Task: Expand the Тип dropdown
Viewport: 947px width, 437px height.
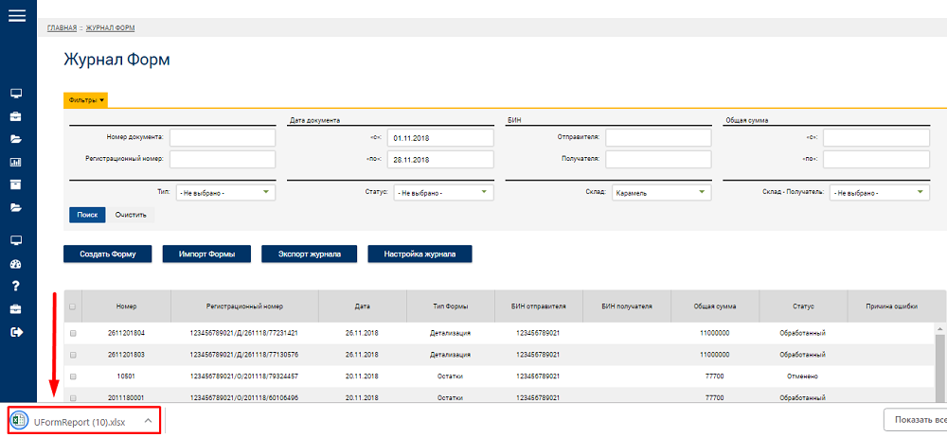Action: click(225, 193)
